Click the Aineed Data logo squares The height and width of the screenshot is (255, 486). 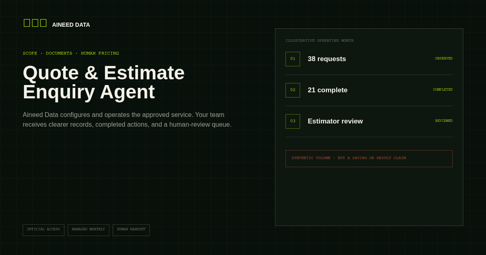[x=35, y=23]
